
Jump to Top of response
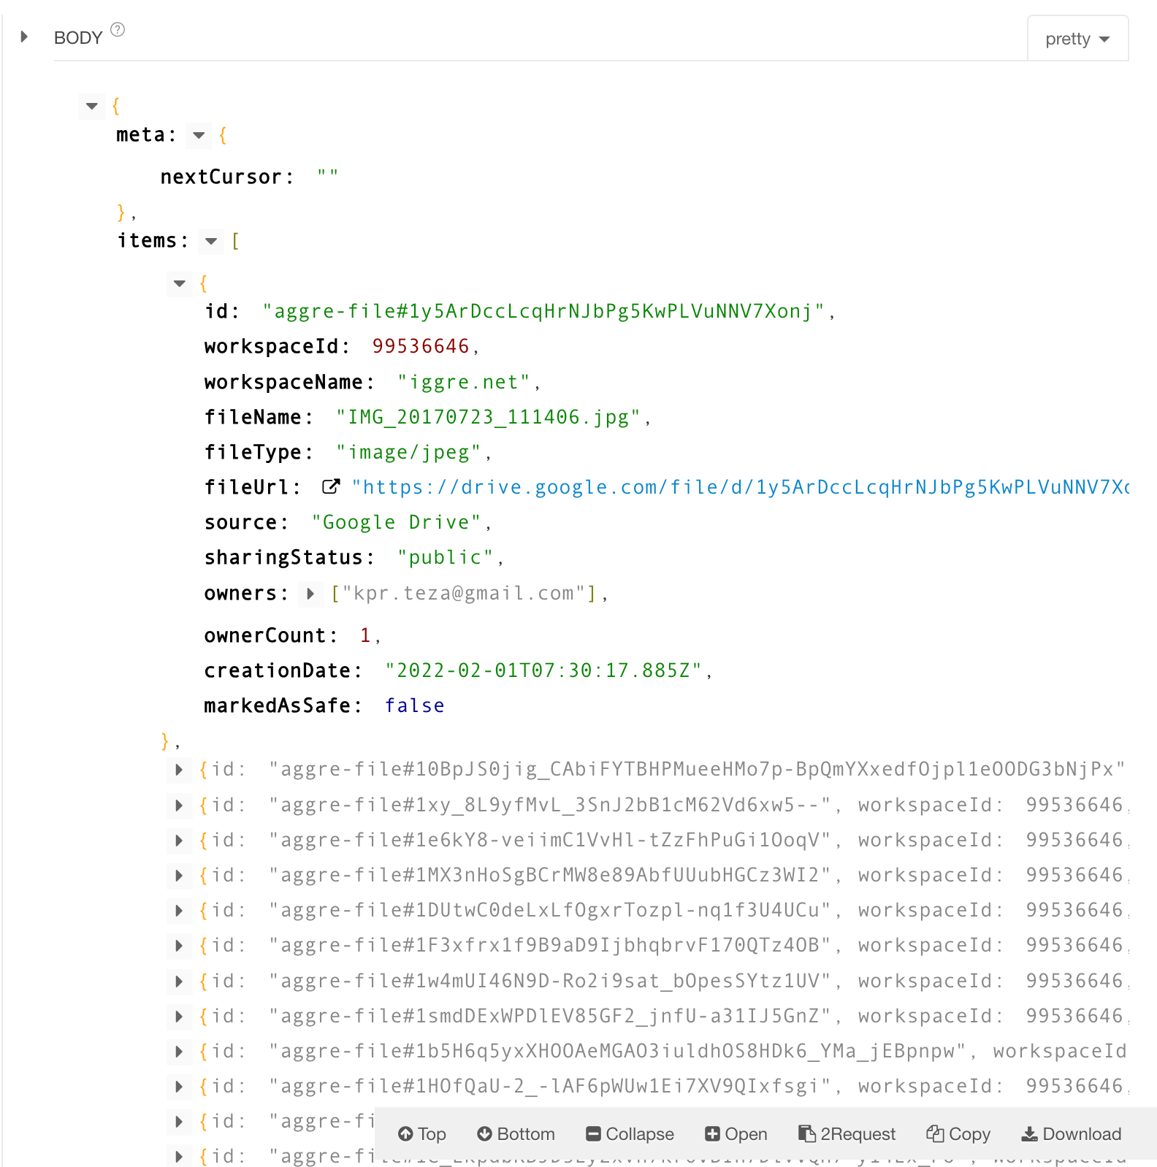(x=422, y=1134)
